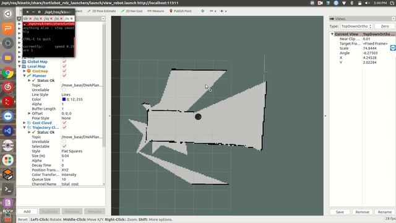396x223 pixels.
Task: Collapse the Trajectory Cloud display
Action: (24, 128)
